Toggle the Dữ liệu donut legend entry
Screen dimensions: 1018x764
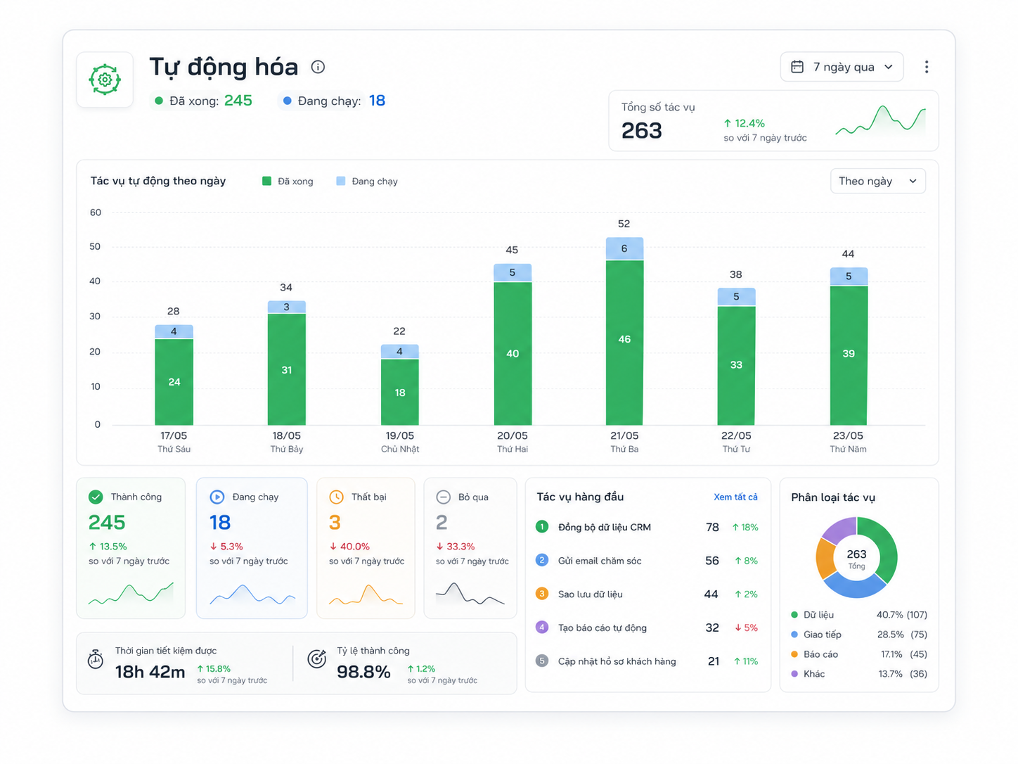point(859,615)
